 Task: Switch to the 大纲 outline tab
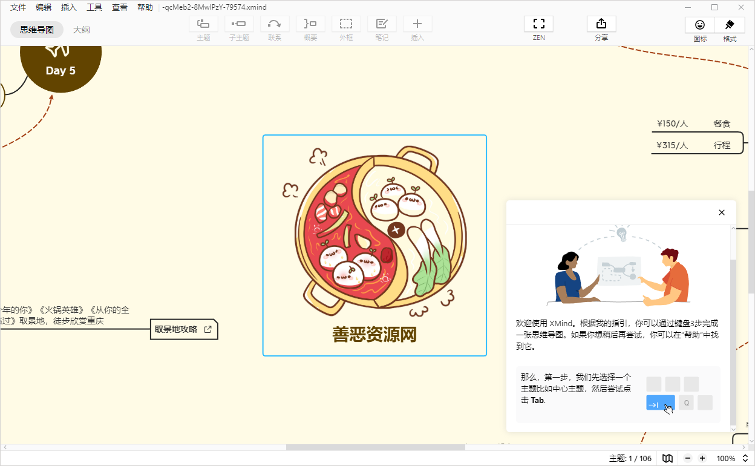(82, 29)
